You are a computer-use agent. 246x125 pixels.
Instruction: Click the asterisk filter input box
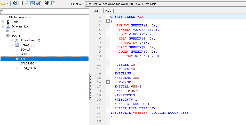coord(45,11)
